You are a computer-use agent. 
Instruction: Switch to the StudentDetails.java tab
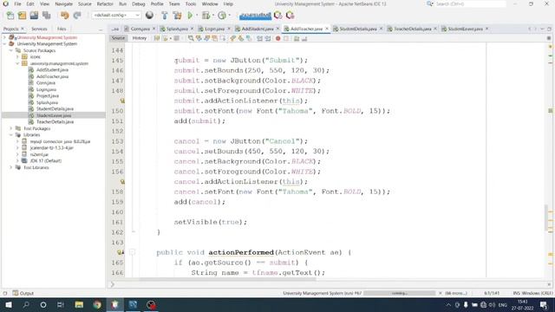tap(358, 29)
